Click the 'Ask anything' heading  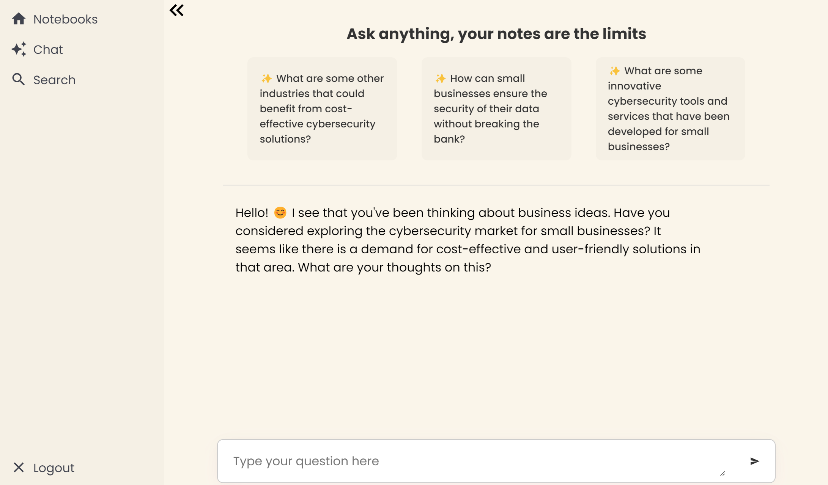click(x=496, y=34)
